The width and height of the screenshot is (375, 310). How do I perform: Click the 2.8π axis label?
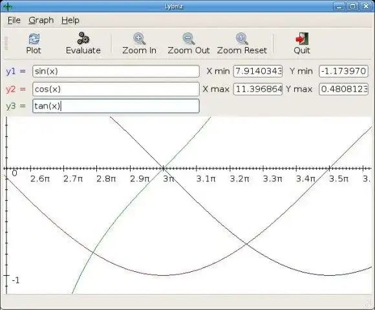click(106, 179)
